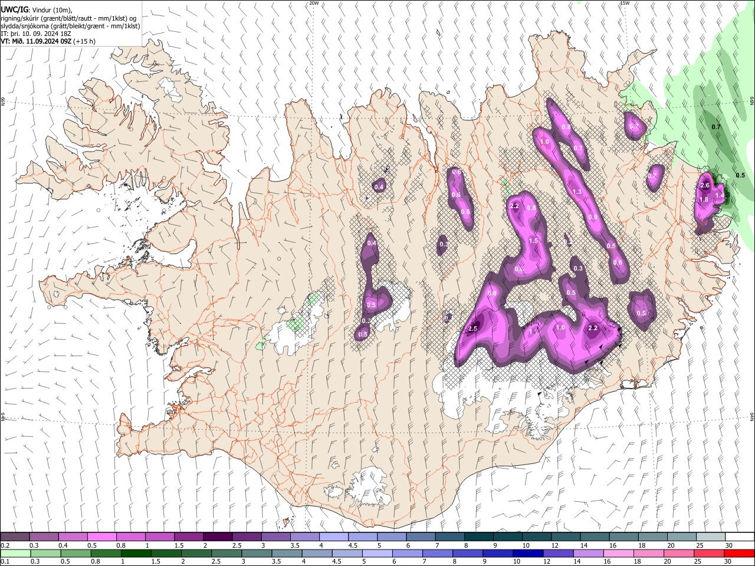Click the map value label "2.5" in the purple area

(472, 328)
